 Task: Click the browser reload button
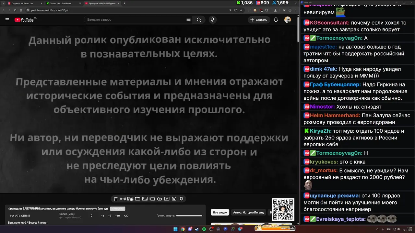pyautogui.click(x=15, y=10)
